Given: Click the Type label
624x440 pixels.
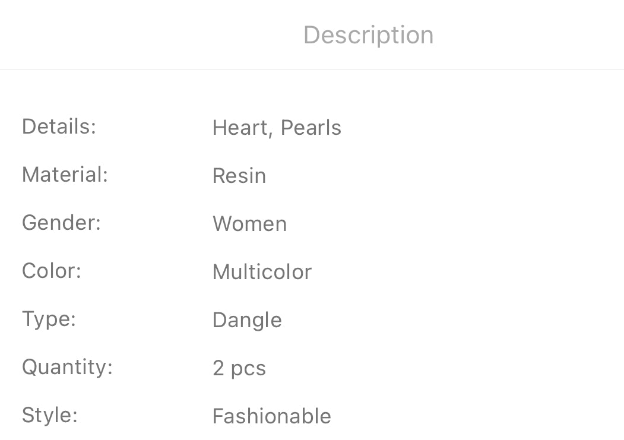Looking at the screenshot, I should (x=49, y=319).
